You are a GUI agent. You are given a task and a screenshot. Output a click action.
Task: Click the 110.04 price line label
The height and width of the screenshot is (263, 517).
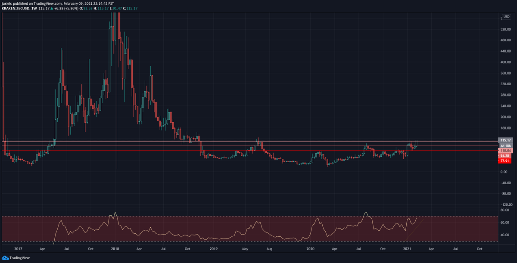point(505,151)
